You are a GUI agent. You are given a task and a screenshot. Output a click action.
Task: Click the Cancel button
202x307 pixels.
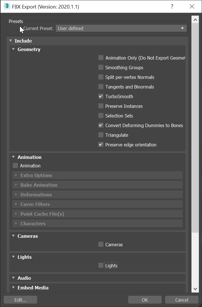(x=182, y=300)
